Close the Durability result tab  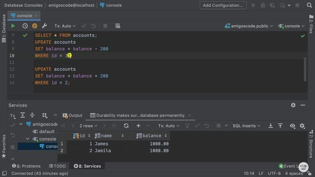click(189, 116)
